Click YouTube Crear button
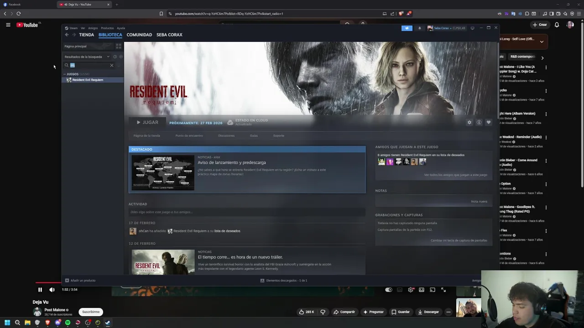The height and width of the screenshot is (328, 584). point(540,25)
